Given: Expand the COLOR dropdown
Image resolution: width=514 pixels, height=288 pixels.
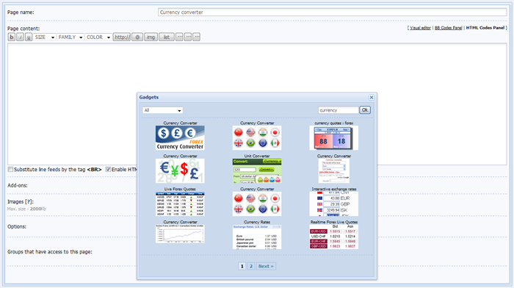Looking at the screenshot, I should (98, 37).
